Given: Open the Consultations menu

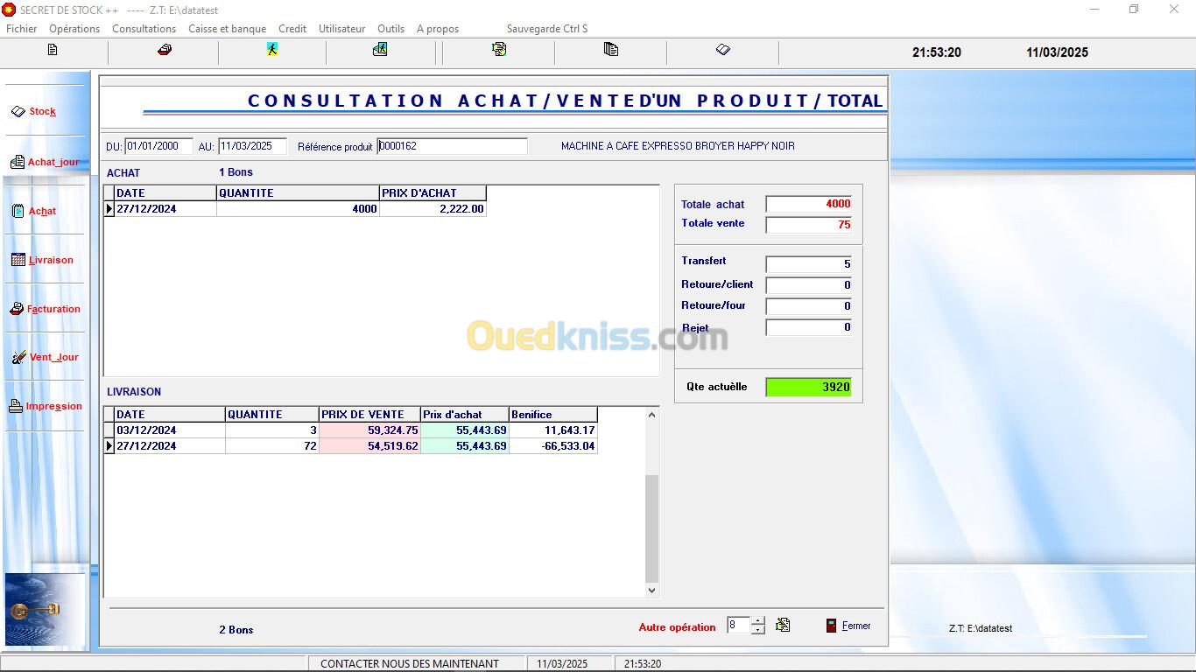Looking at the screenshot, I should click(144, 29).
